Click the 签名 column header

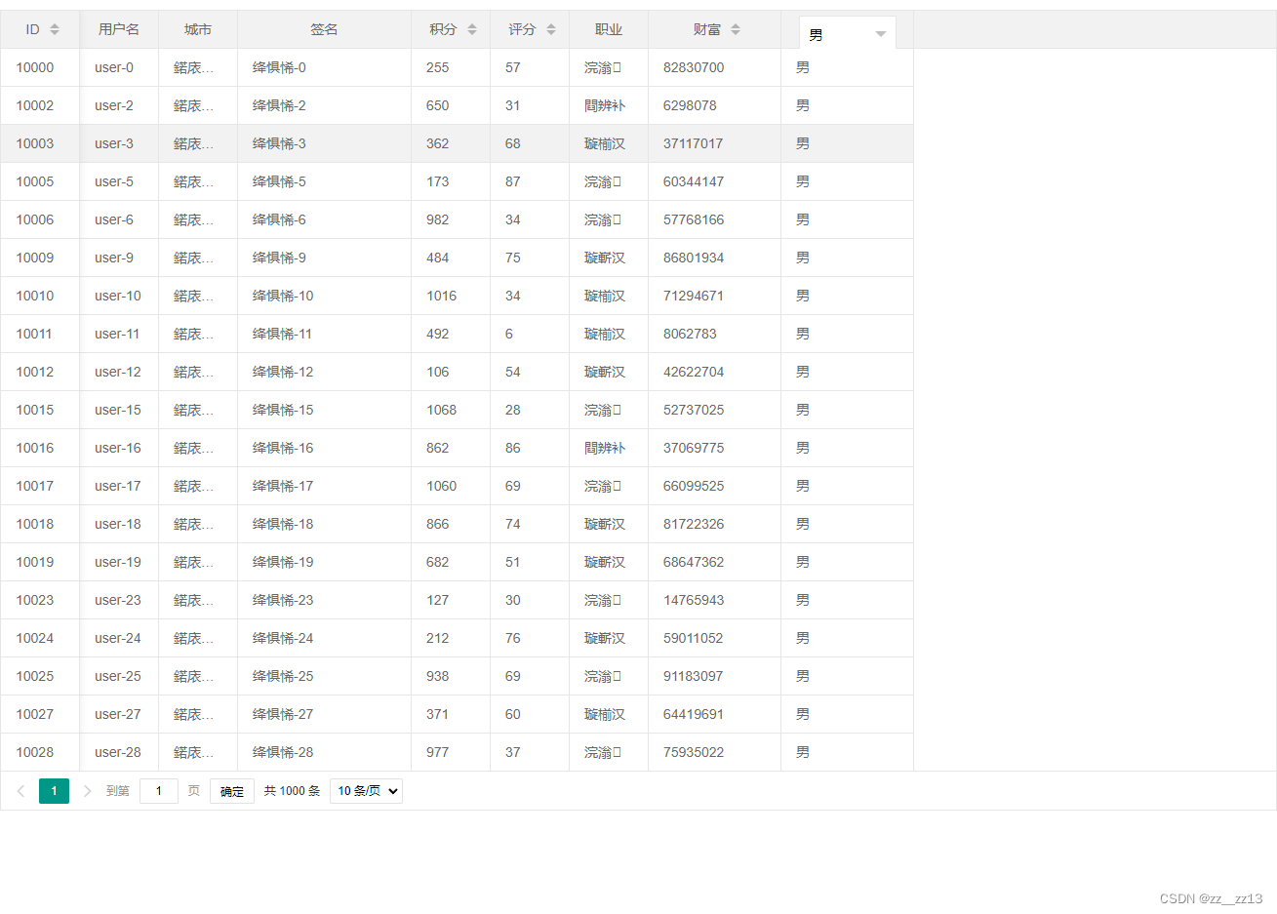pyautogui.click(x=323, y=28)
